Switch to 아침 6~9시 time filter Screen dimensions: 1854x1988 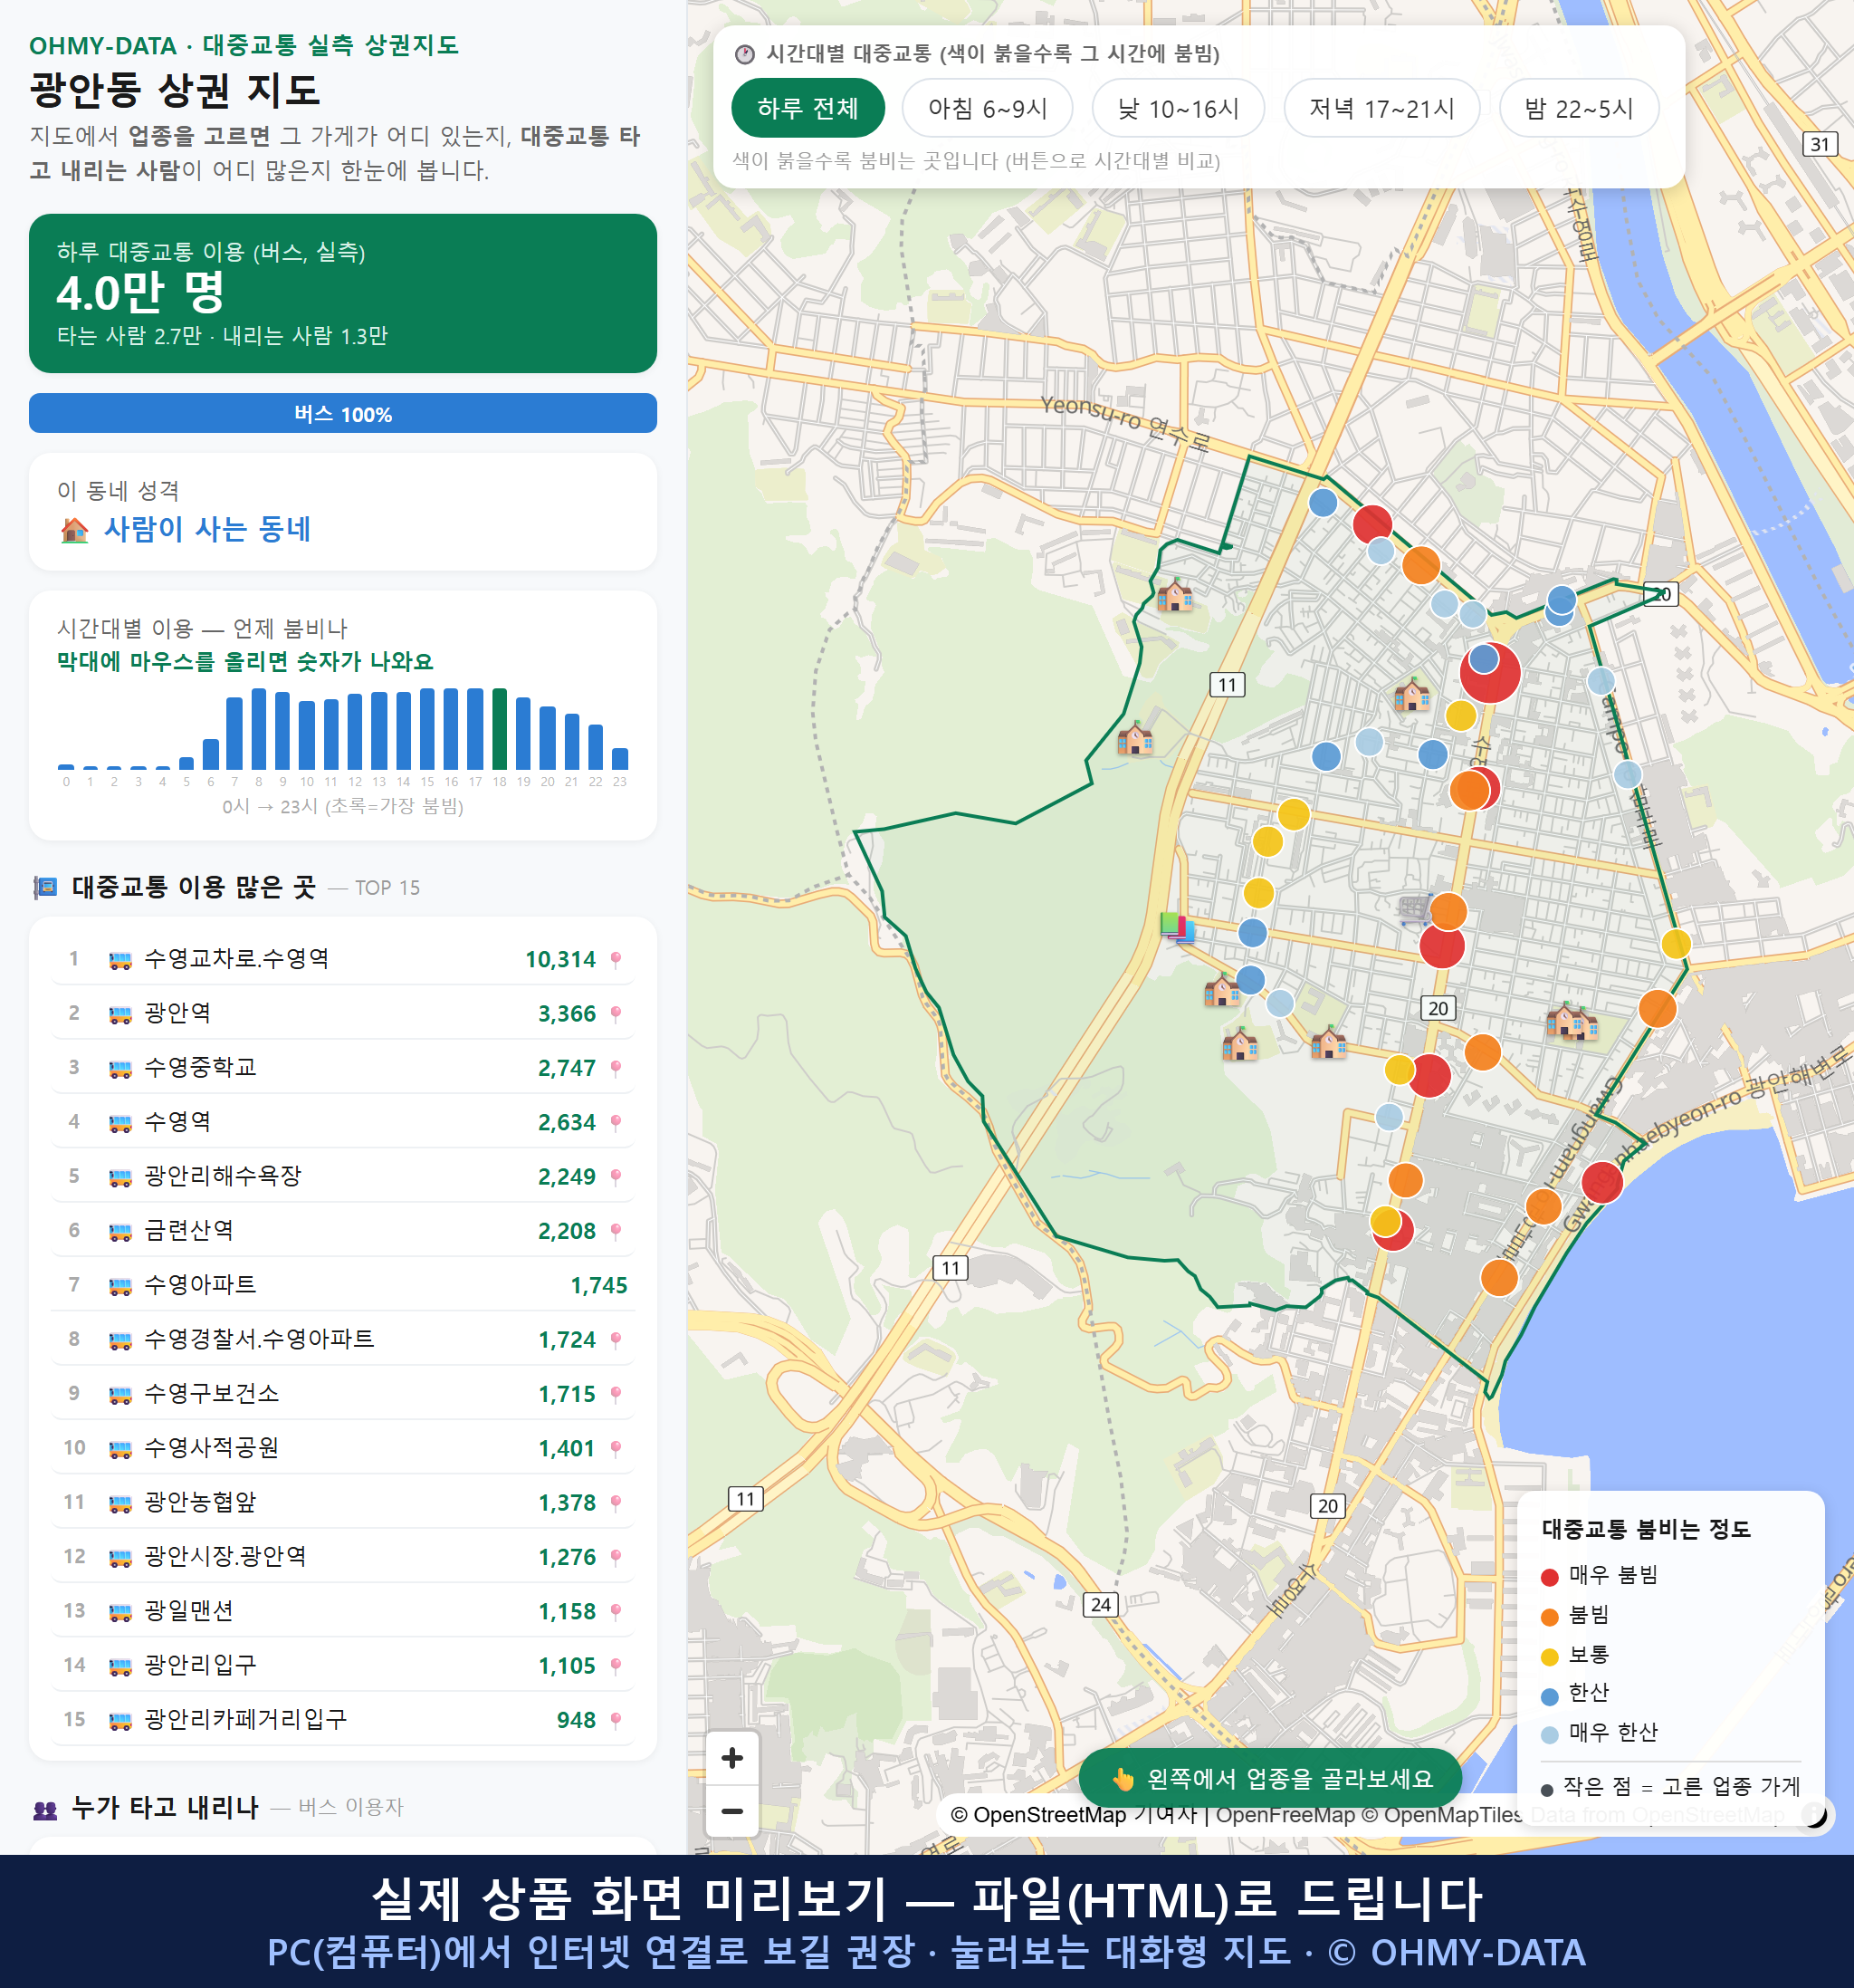[x=988, y=108]
